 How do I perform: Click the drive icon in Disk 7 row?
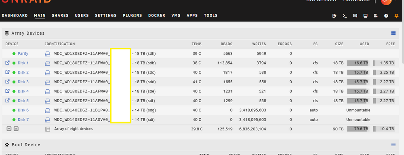pos(47,120)
